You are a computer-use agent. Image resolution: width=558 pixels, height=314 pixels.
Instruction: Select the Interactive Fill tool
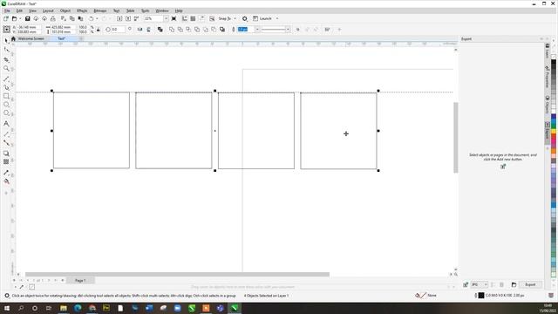pos(6,181)
